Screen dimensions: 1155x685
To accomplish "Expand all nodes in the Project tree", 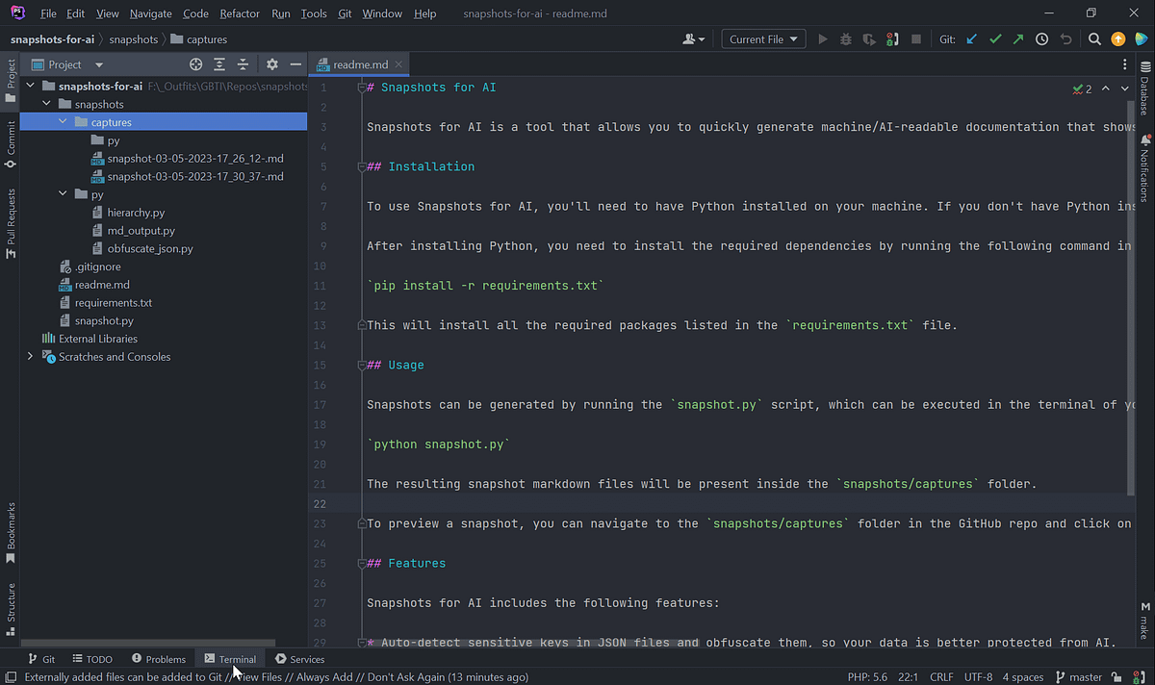I will (218, 63).
